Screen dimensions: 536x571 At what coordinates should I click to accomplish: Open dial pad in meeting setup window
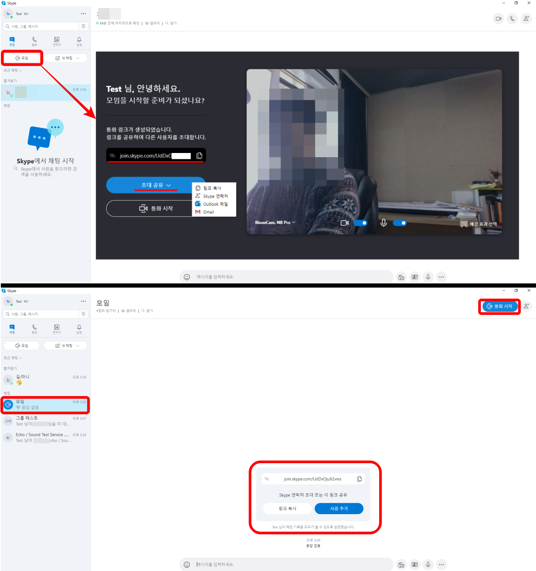coord(84,26)
